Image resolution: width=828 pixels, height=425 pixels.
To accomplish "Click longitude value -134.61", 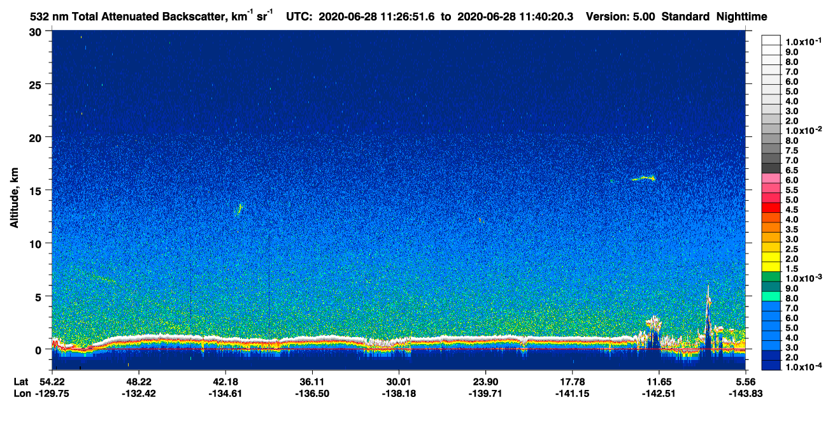I will (x=225, y=393).
